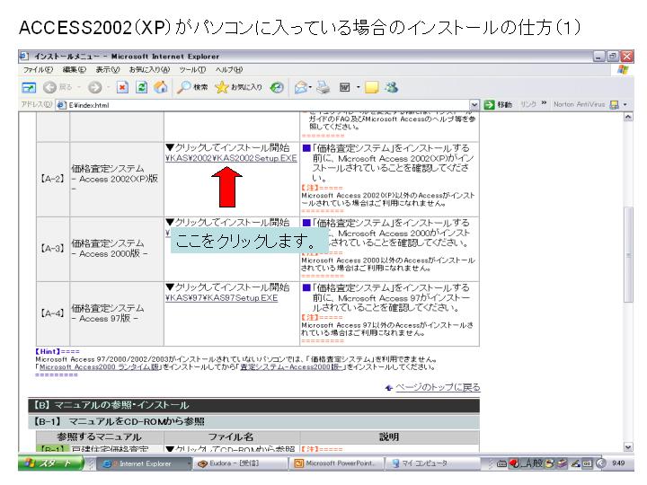Viewport: 647px width, 485px height.
Task: Open the Mail icon dropdown arrow
Action: pyautogui.click(x=310, y=87)
